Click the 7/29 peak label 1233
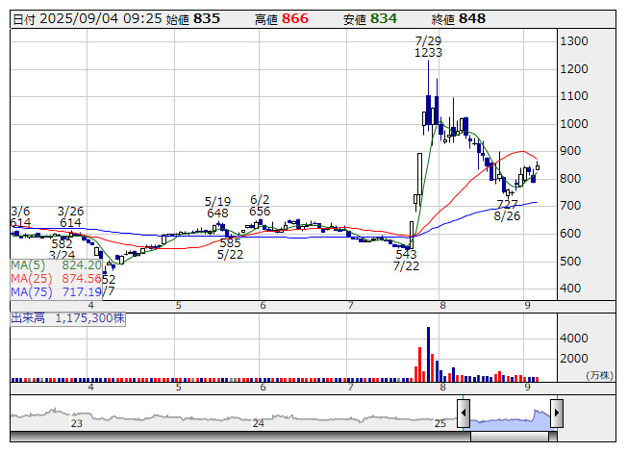 tap(428, 53)
